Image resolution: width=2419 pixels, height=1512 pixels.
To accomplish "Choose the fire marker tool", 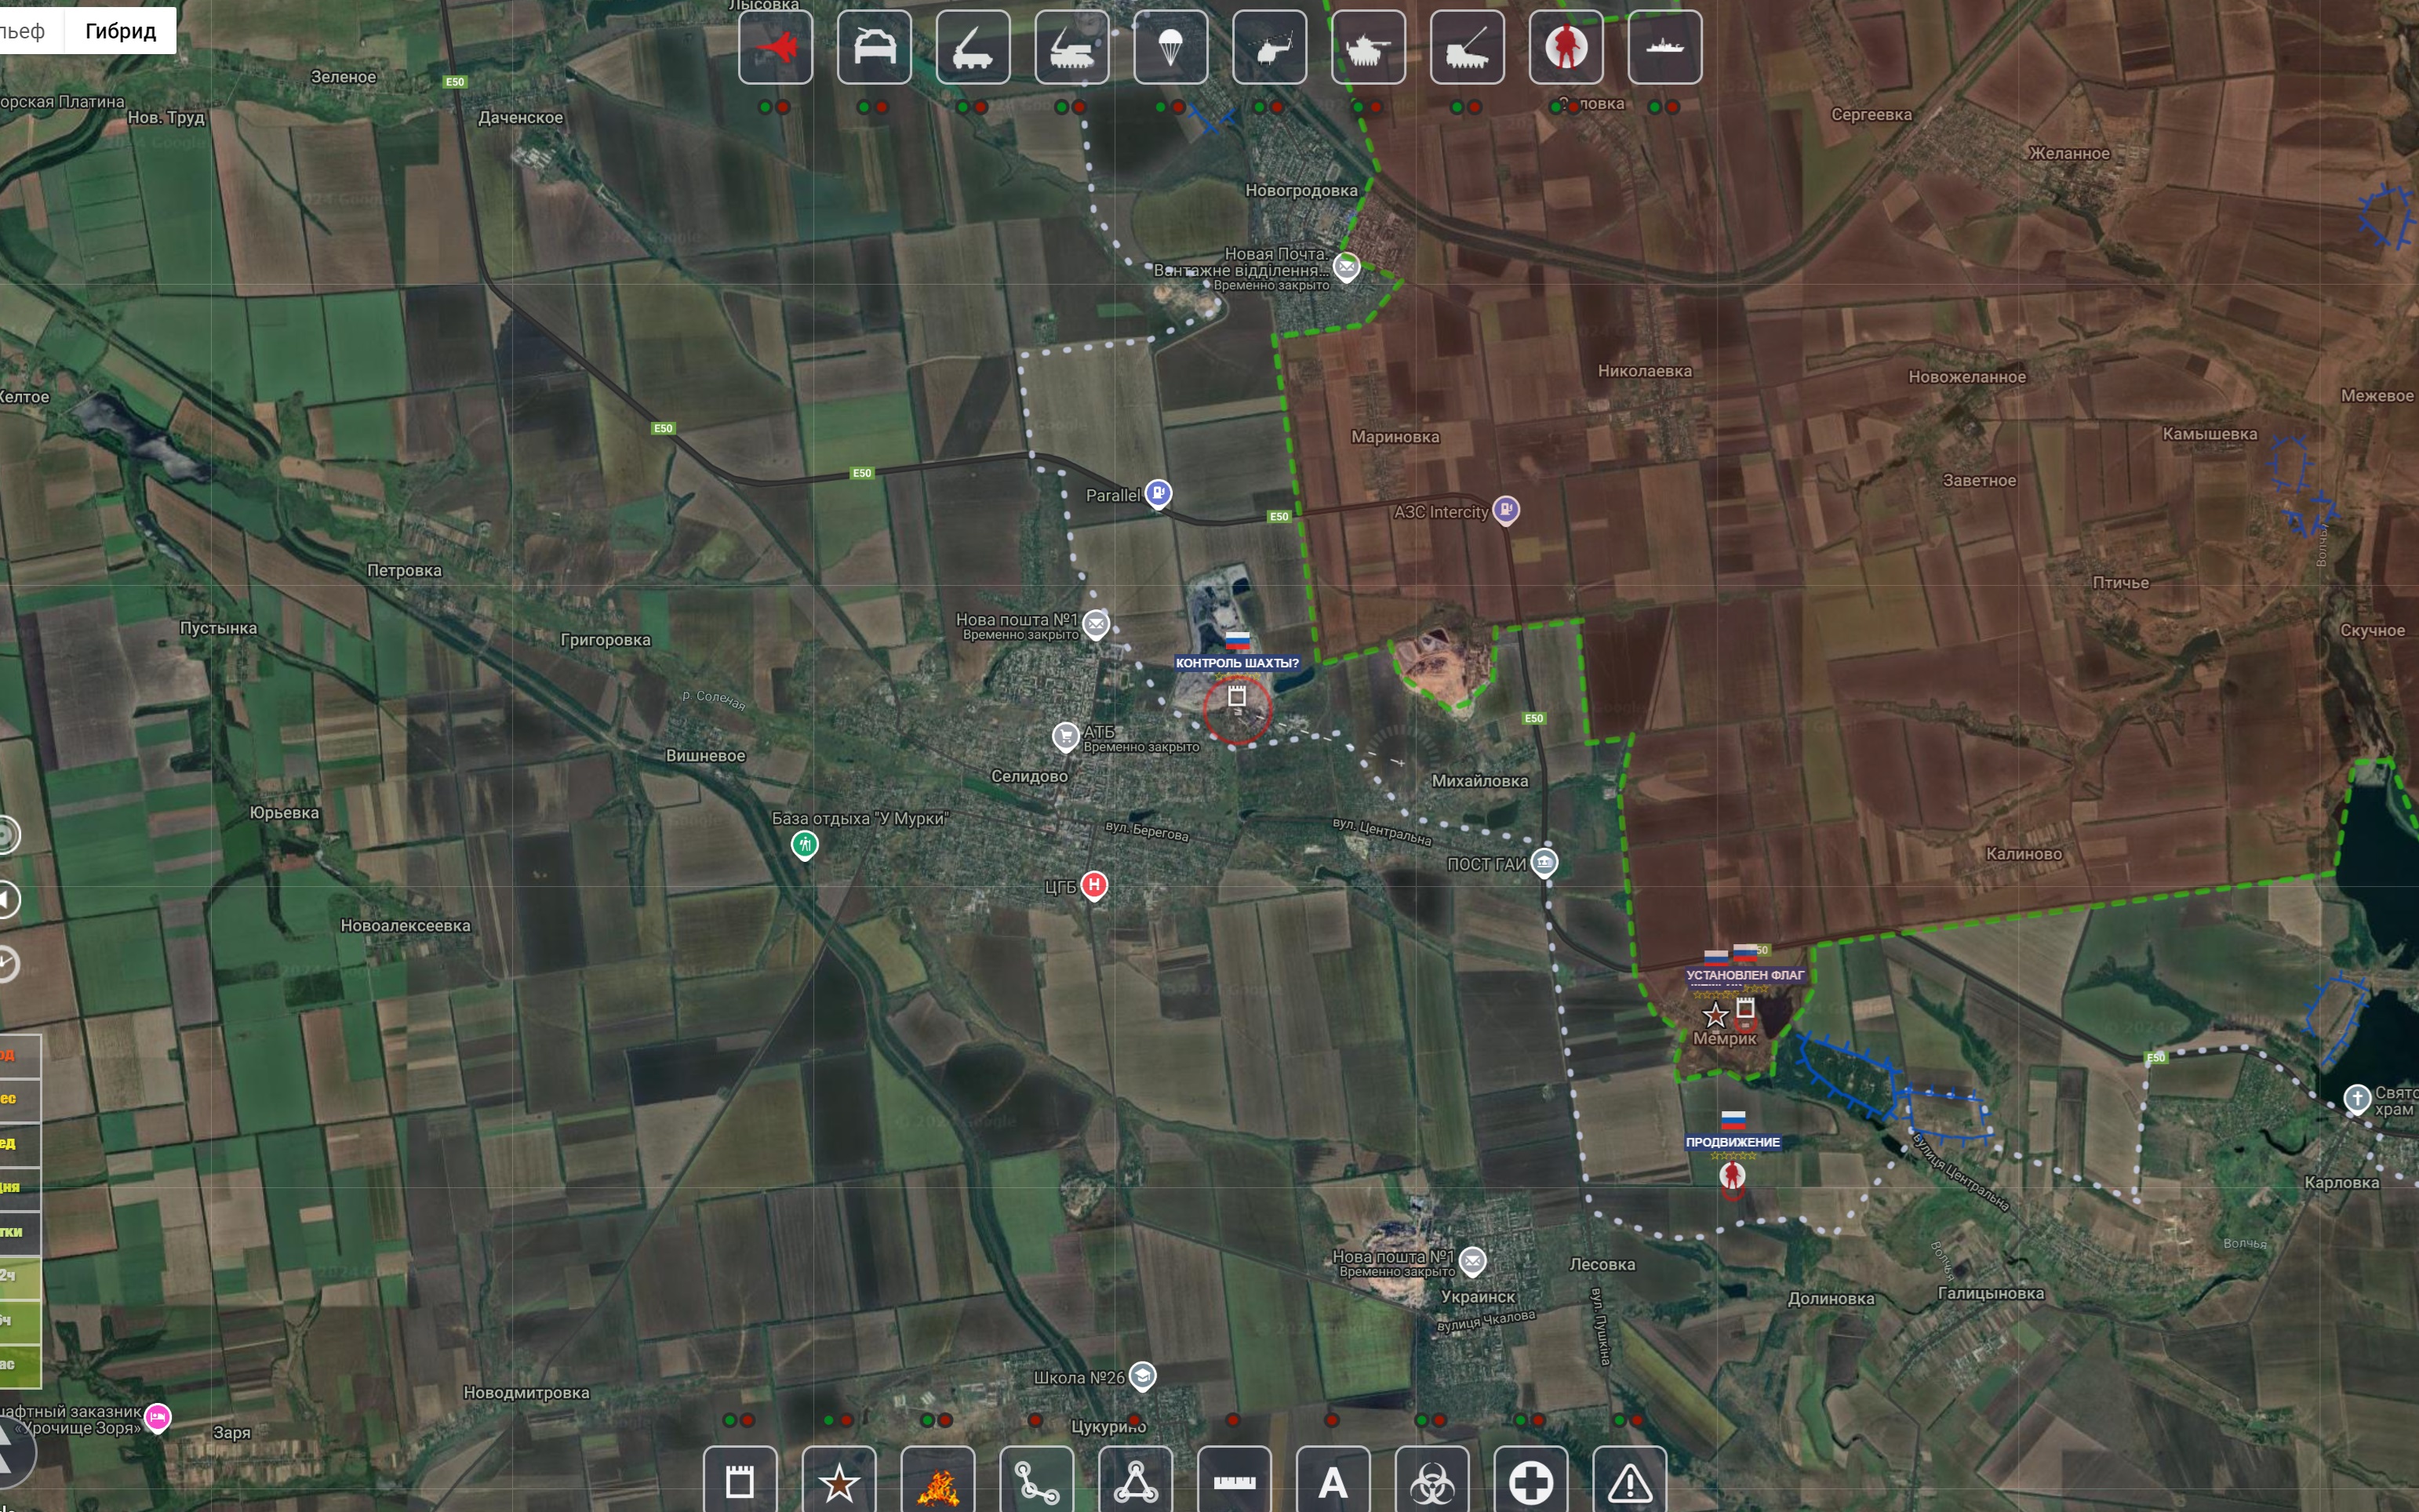I will tap(937, 1482).
